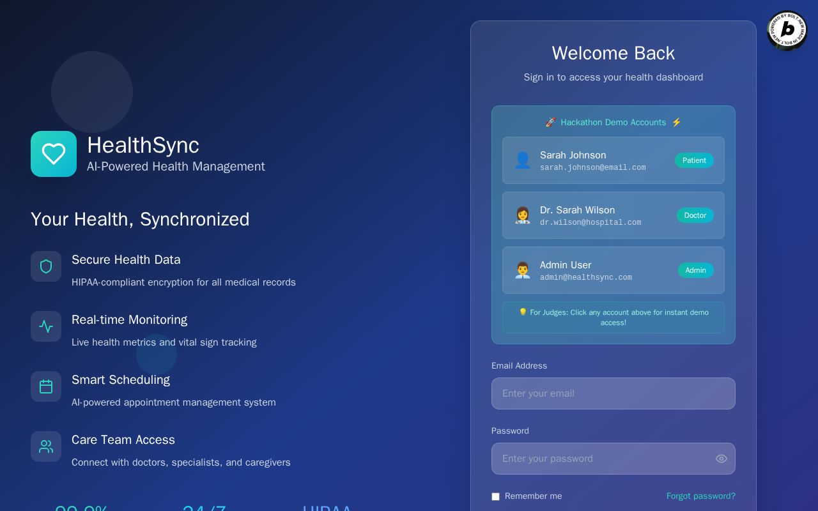818x511 pixels.
Task: Click the Real-time Monitoring title
Action: click(129, 319)
